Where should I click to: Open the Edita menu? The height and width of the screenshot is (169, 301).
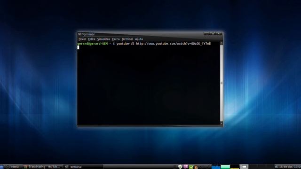tap(92, 39)
